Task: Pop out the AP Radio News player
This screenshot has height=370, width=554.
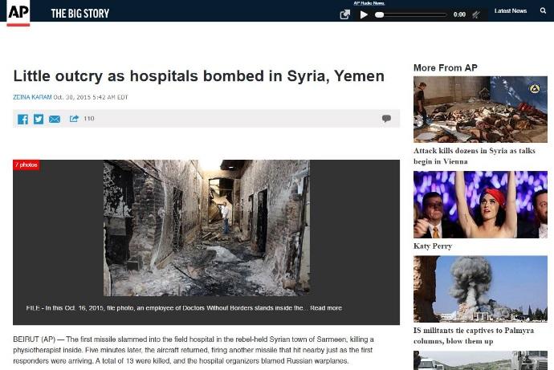Action: 344,14
